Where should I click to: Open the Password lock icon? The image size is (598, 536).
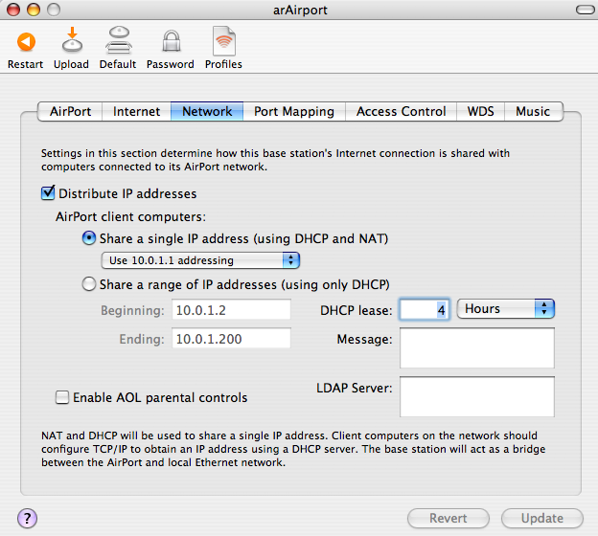172,41
